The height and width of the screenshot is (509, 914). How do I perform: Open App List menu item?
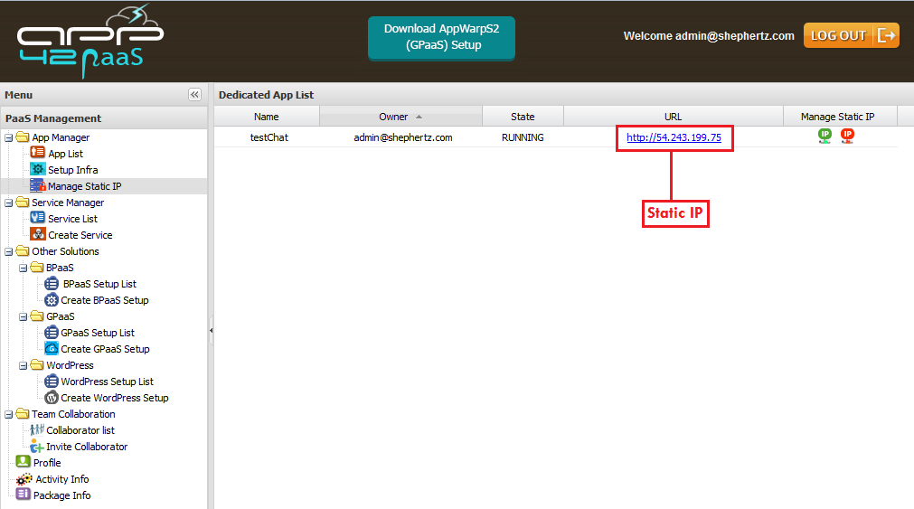pos(65,154)
